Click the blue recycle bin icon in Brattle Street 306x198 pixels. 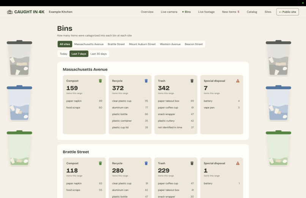[146, 163]
